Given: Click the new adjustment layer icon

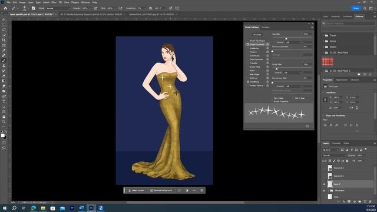Looking at the screenshot, I should 355,201.
